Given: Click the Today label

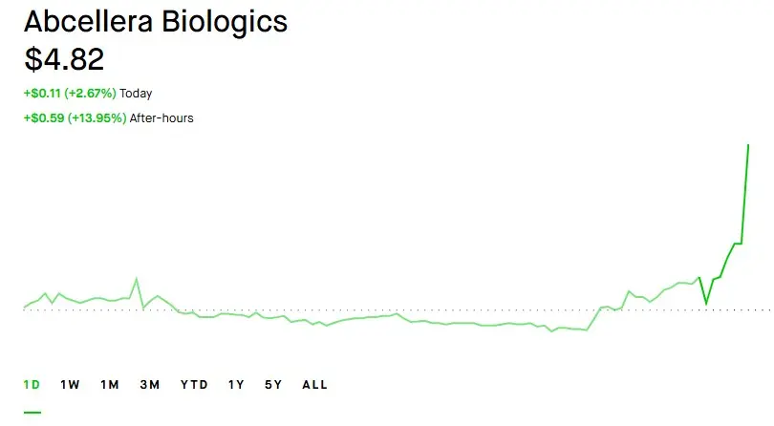Looking at the screenshot, I should pos(136,94).
